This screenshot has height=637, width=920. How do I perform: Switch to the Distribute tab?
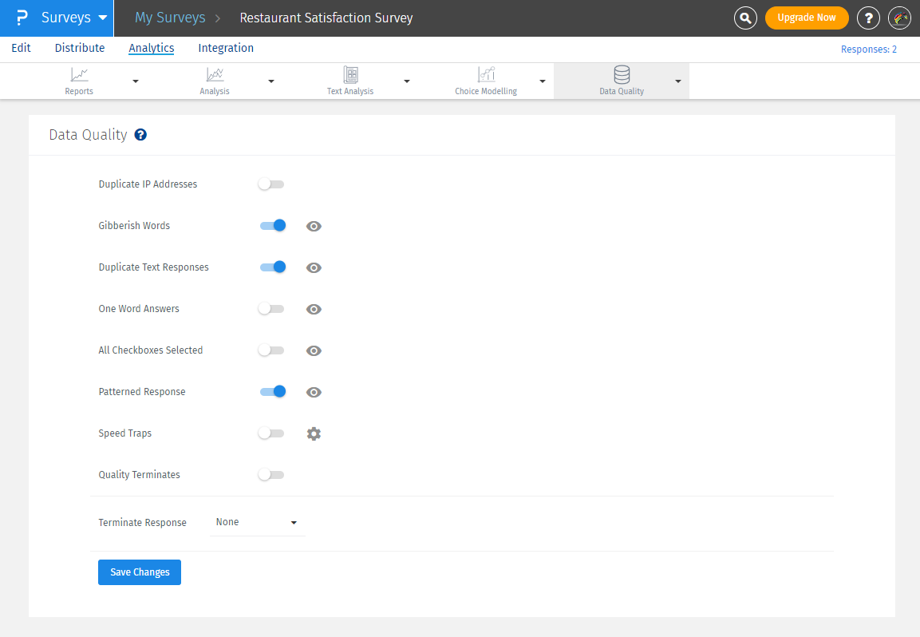point(80,48)
